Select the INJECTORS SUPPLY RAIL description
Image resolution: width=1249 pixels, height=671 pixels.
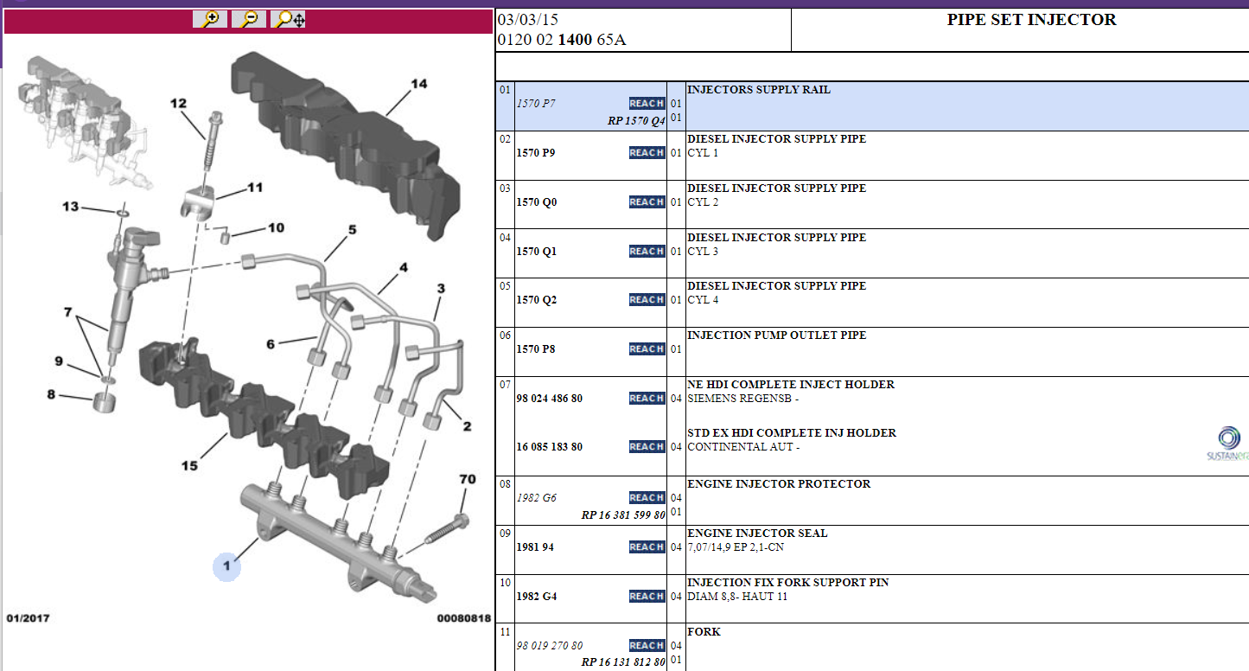(759, 90)
